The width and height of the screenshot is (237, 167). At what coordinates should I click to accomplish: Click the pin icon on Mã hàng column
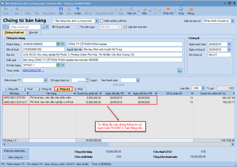[x=27, y=94]
